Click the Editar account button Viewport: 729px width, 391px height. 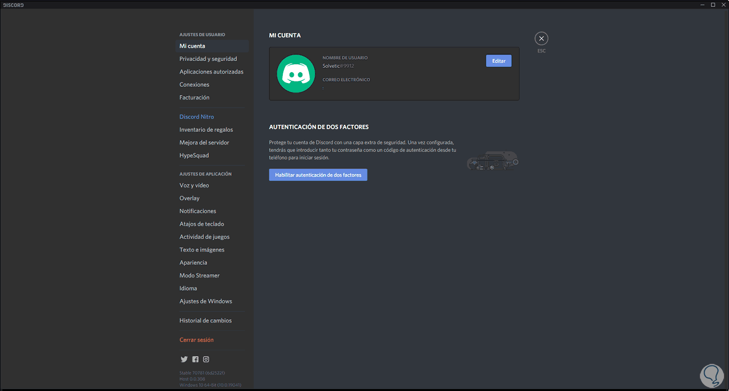point(499,61)
